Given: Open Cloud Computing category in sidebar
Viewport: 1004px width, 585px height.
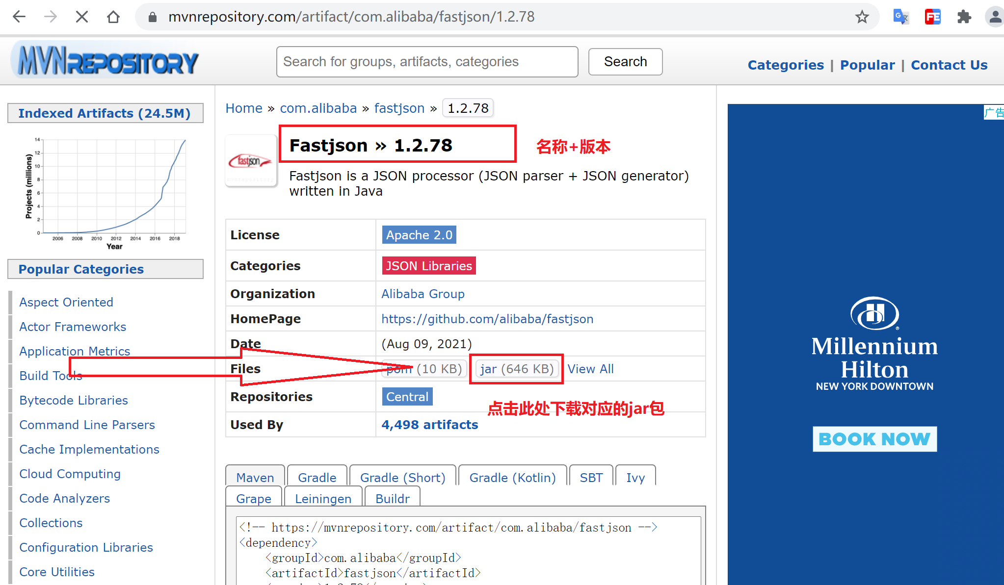Looking at the screenshot, I should pyautogui.click(x=70, y=473).
